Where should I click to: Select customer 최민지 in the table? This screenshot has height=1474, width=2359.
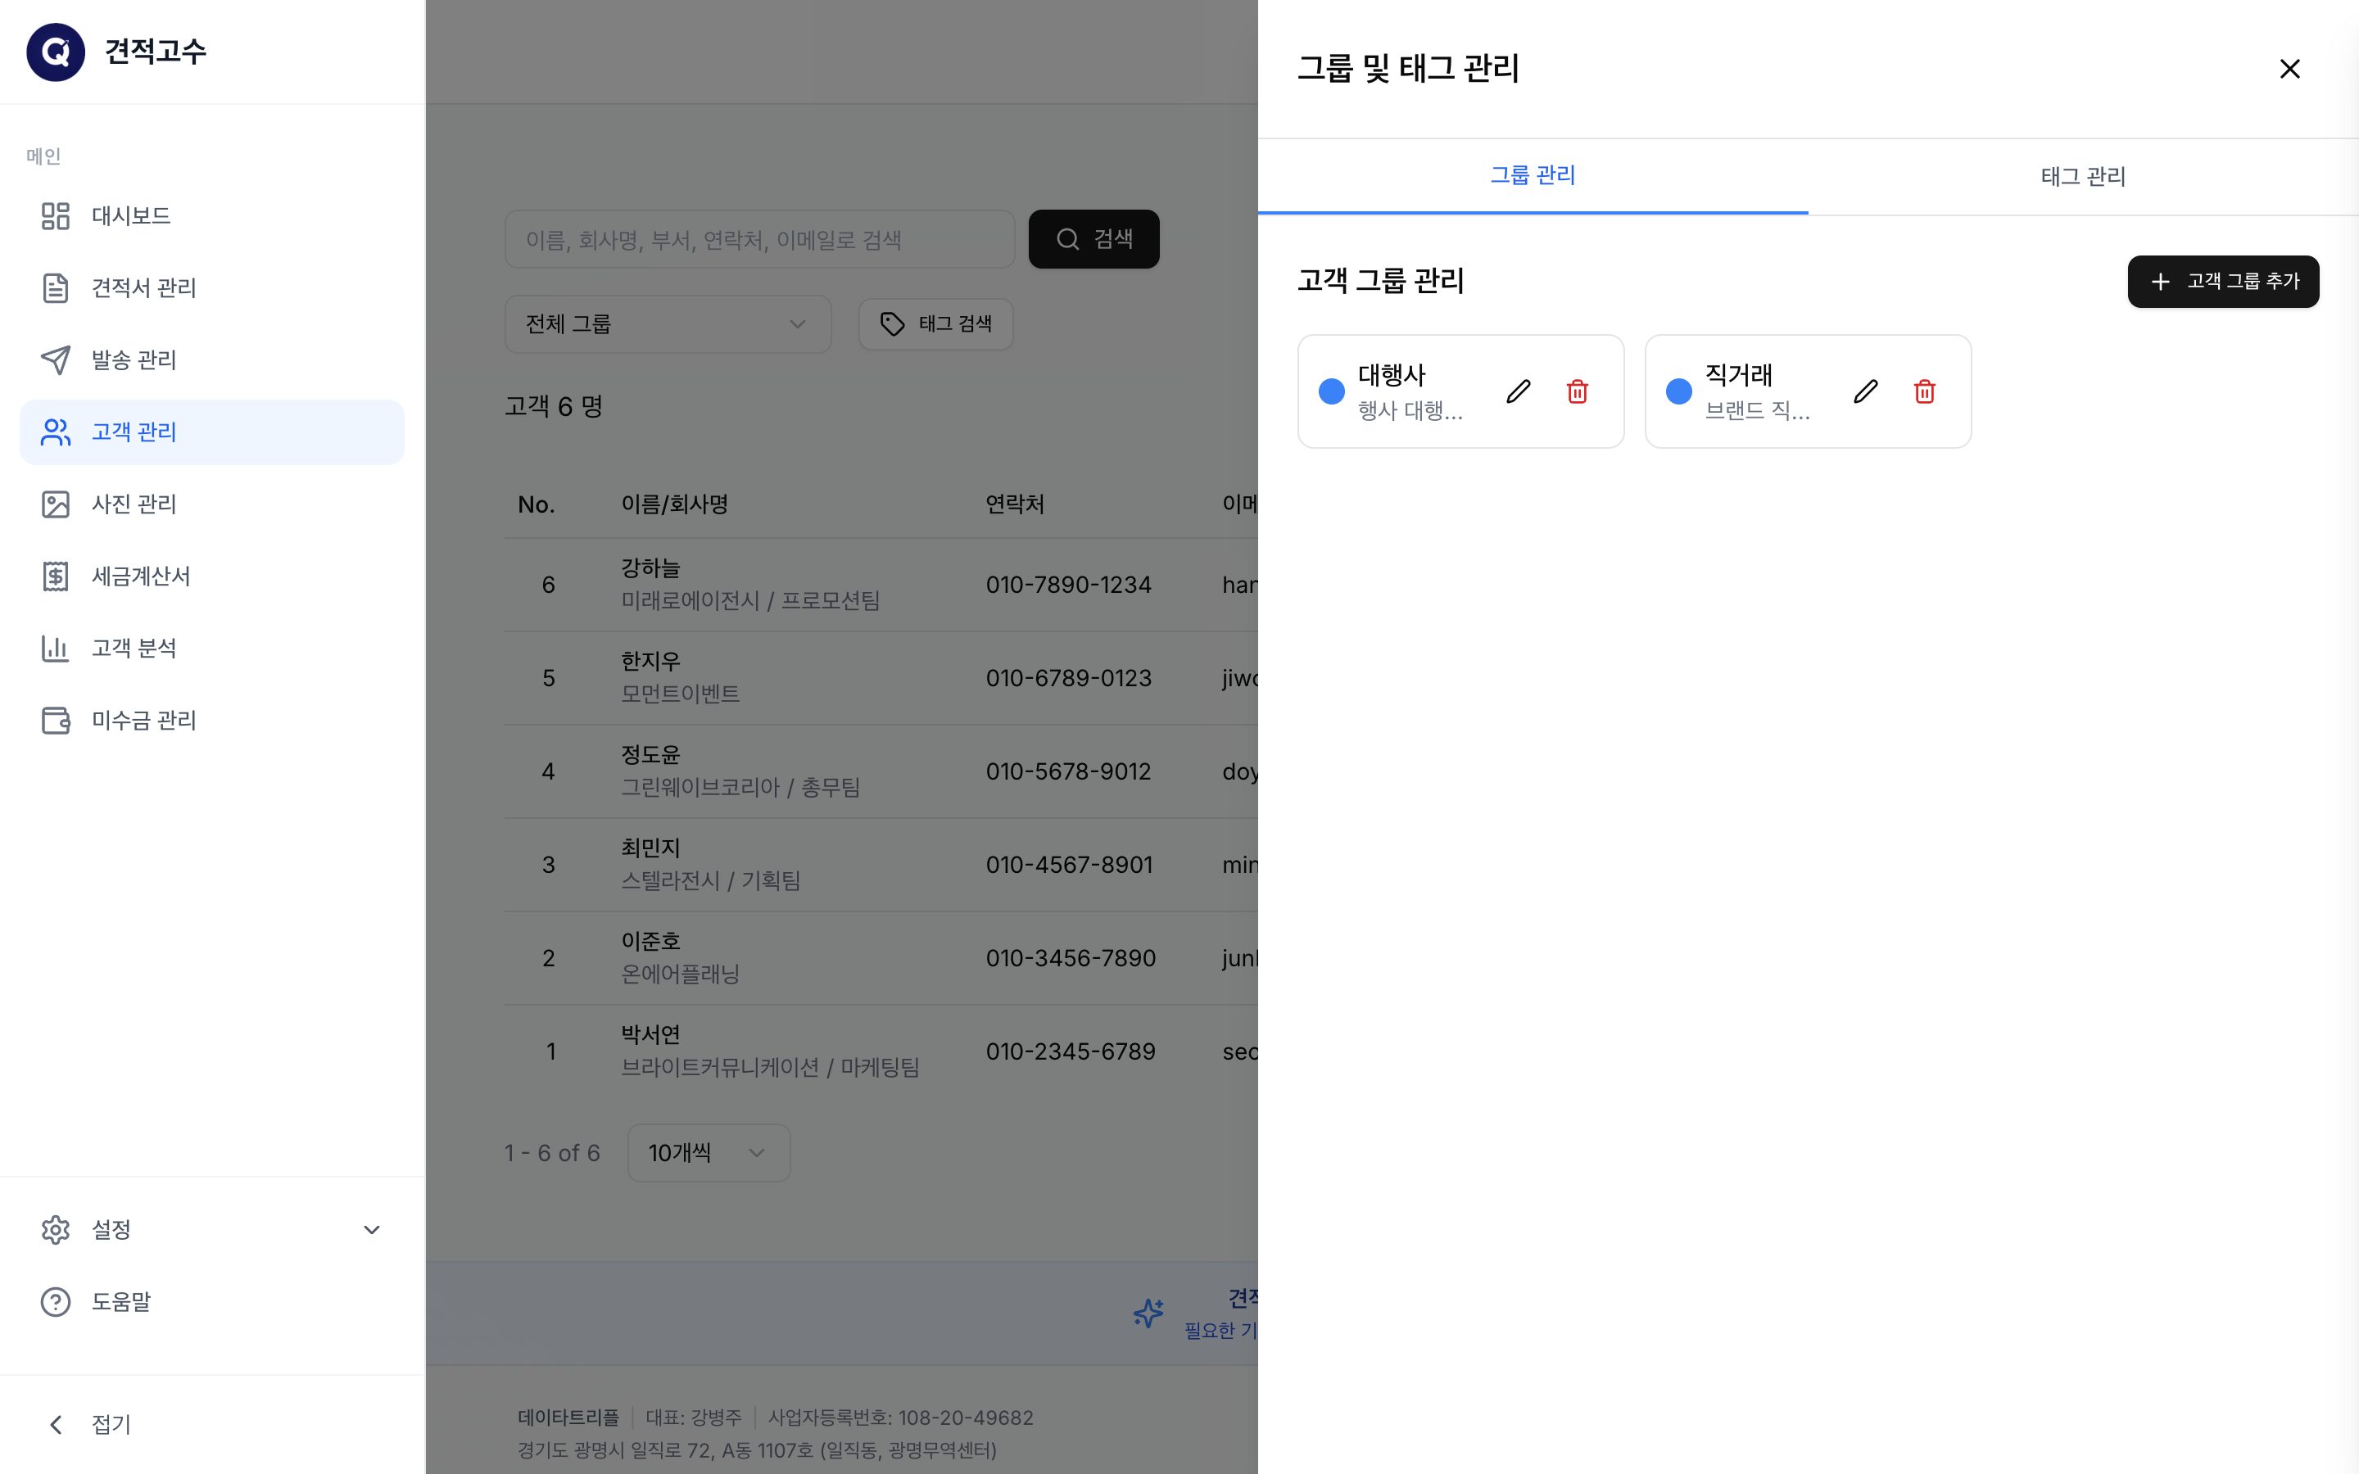(650, 848)
